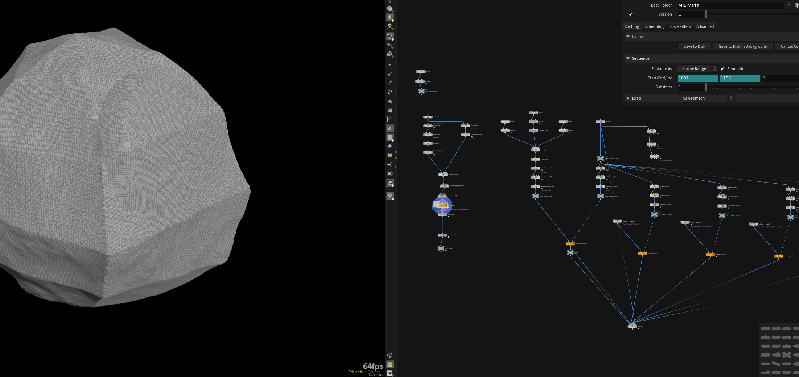Screen dimensions: 799x377
Task: Click the map pin icon in viewport toolbar
Action: click(390, 196)
